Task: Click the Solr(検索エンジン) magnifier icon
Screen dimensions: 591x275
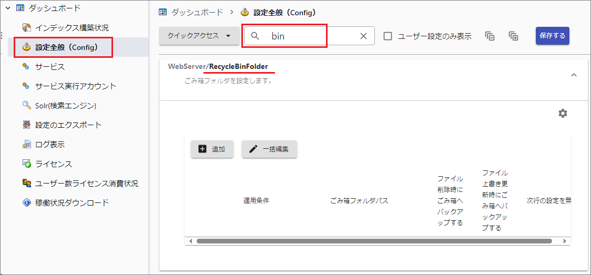Action: click(x=27, y=105)
